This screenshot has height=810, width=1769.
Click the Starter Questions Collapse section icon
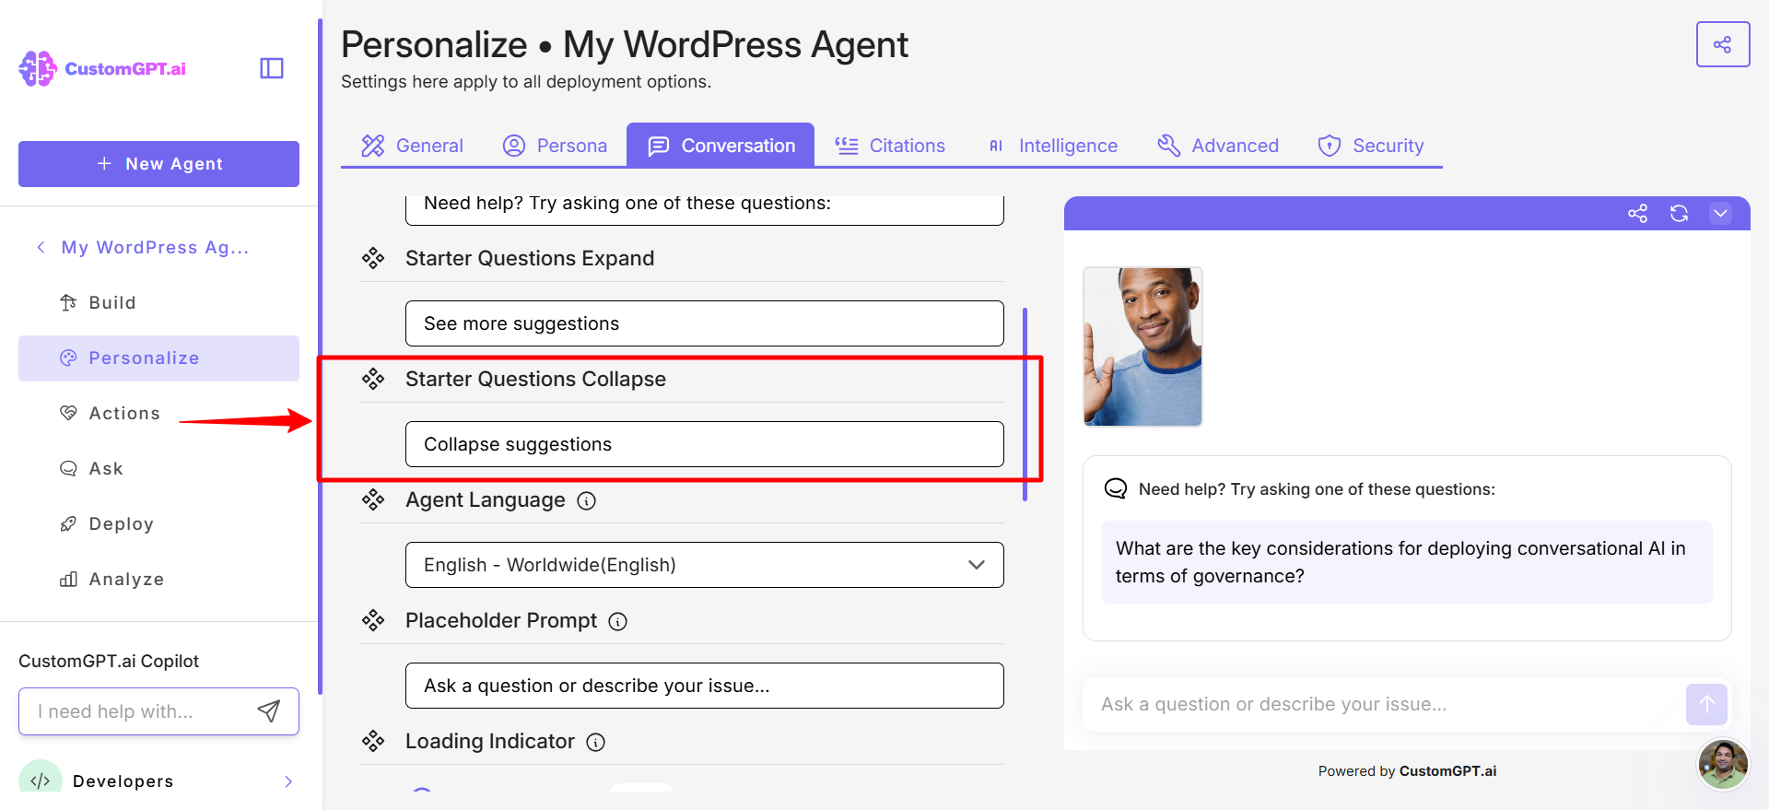click(373, 379)
